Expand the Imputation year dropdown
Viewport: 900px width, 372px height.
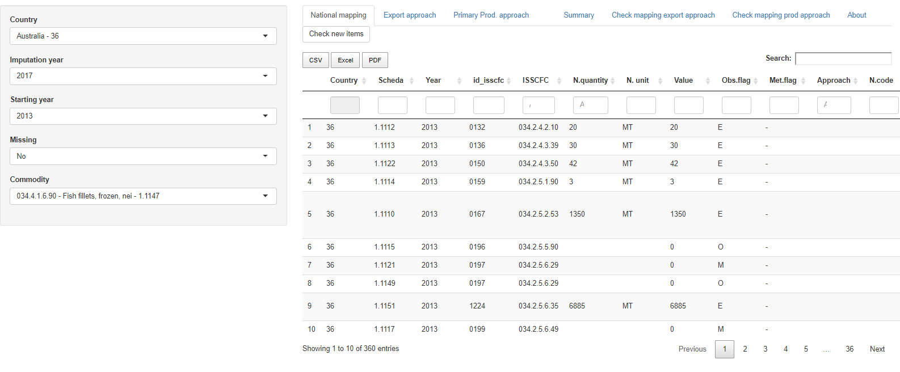point(143,76)
